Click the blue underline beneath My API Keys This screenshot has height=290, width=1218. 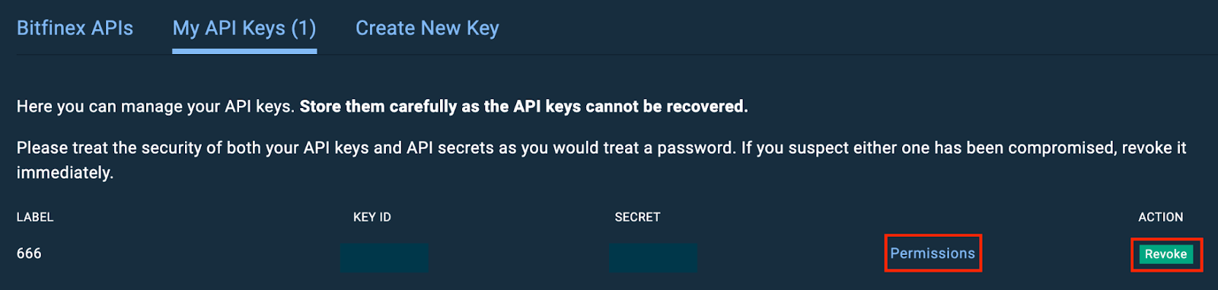[x=244, y=51]
